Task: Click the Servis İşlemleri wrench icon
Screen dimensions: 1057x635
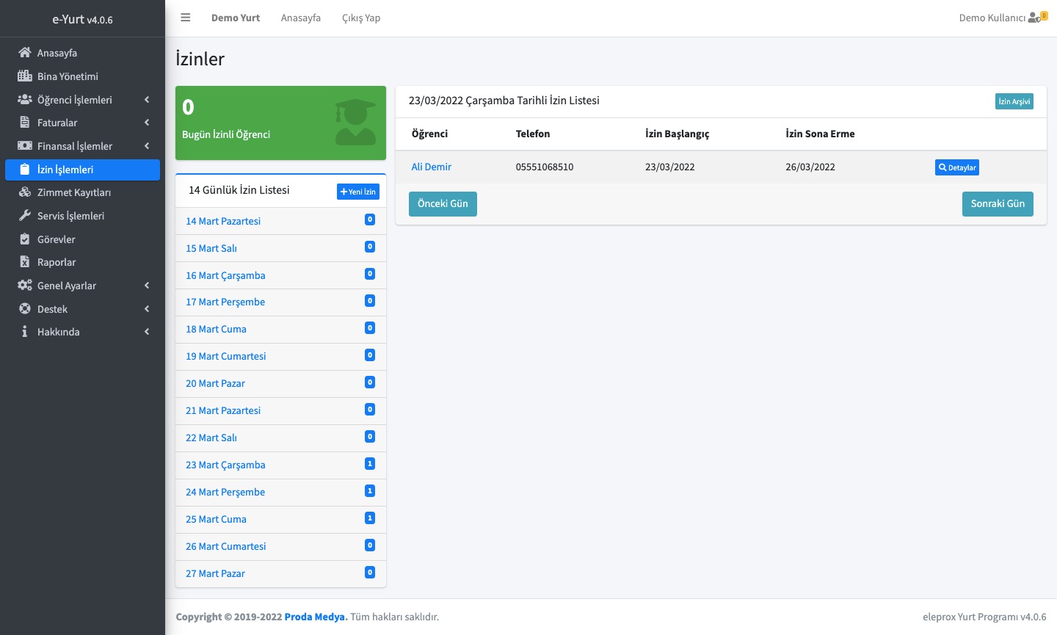Action: point(25,216)
